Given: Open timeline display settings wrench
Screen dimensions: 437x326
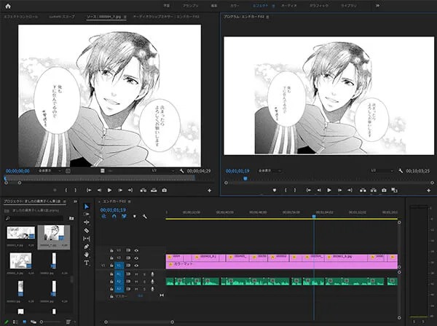Looking at the screenshot, I should (x=145, y=216).
